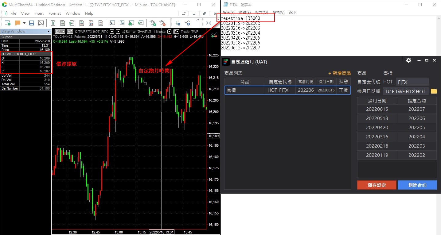This screenshot has width=441, height=235.
Task: Open the Format menu in MultiCharts
Action: (x=55, y=13)
